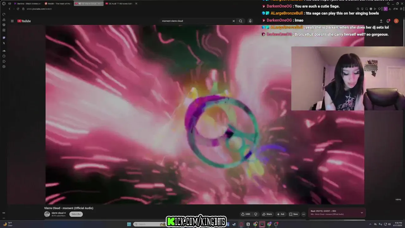The width and height of the screenshot is (405, 228).
Task: Switch to the Audi TT RS tab
Action: [x=119, y=3]
